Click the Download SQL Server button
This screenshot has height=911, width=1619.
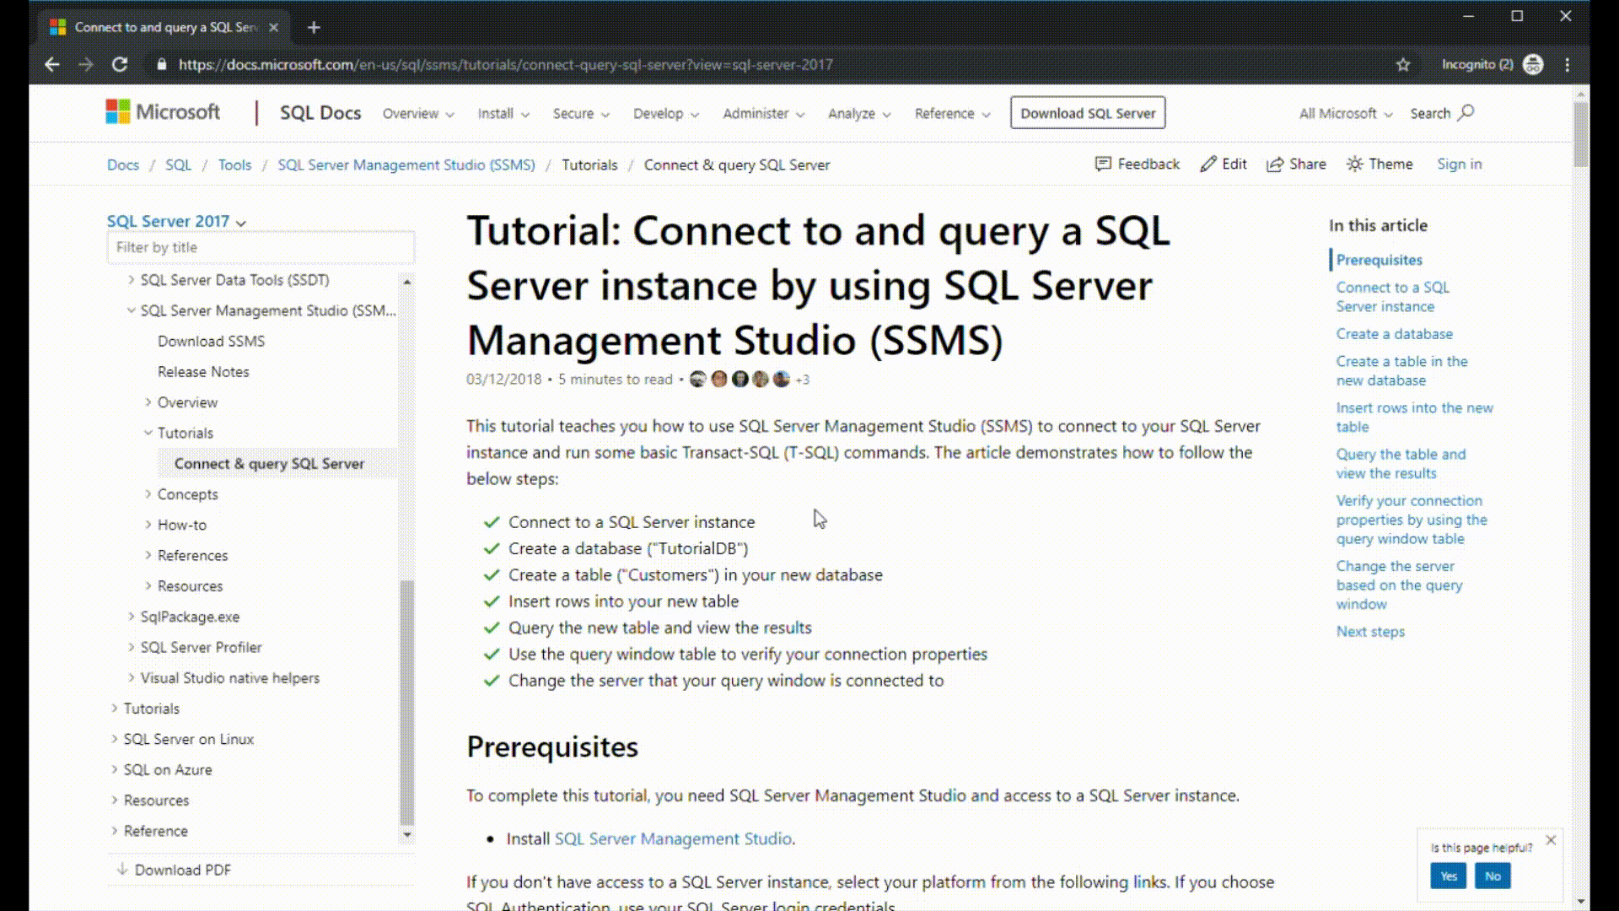(1088, 112)
